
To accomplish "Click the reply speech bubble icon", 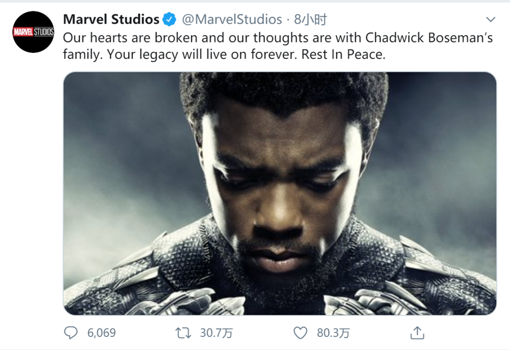I will [70, 333].
